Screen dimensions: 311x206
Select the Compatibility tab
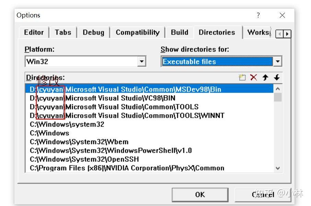pyautogui.click(x=137, y=33)
